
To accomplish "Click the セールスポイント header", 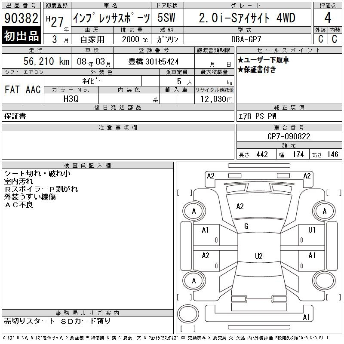I will (x=289, y=50).
